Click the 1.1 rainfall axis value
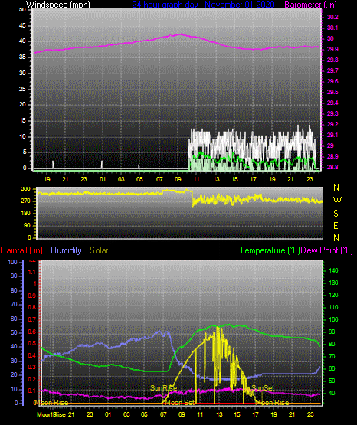This screenshot has width=357, height=425. pyautogui.click(x=32, y=272)
